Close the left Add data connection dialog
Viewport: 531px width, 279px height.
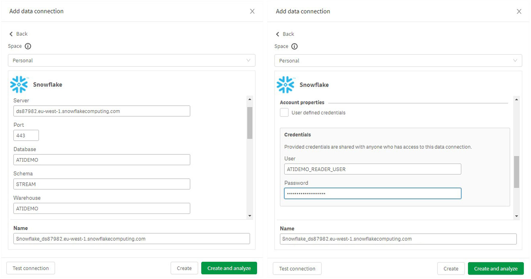252,11
